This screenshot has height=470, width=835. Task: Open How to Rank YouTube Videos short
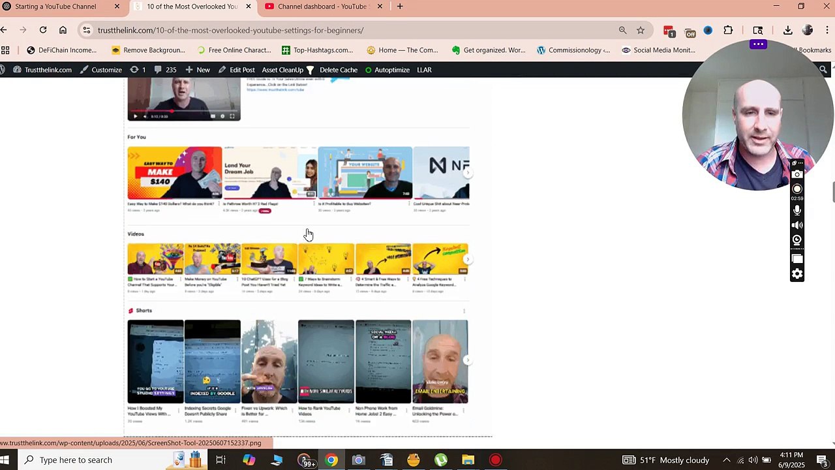pos(326,362)
